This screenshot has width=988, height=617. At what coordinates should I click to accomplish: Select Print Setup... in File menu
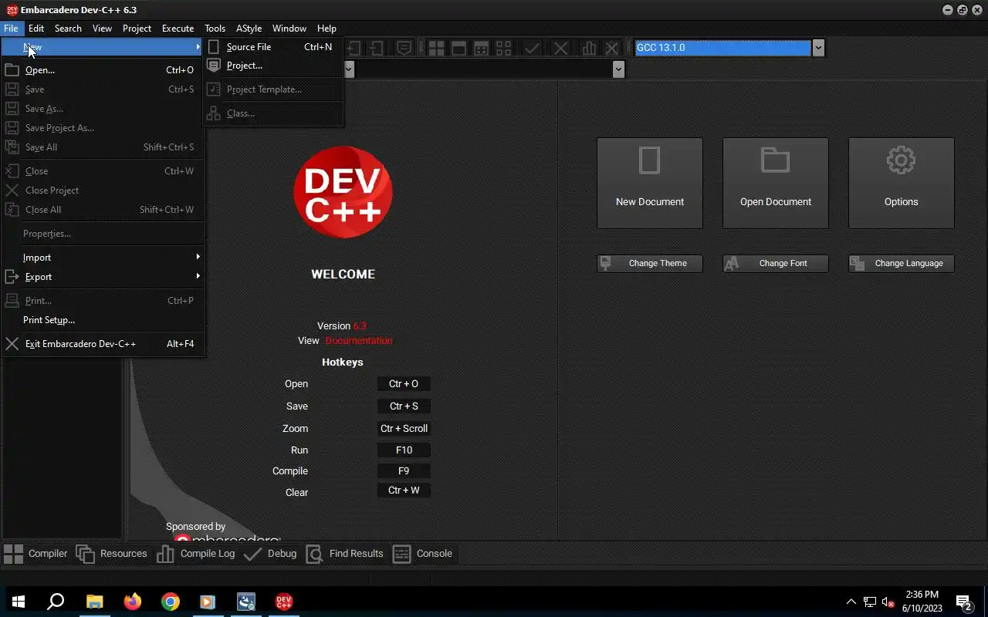click(103, 320)
